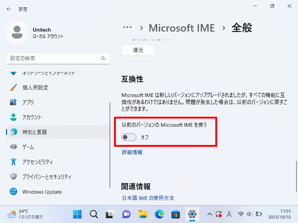Click the Windows Update sync icon

[x=13, y=191]
